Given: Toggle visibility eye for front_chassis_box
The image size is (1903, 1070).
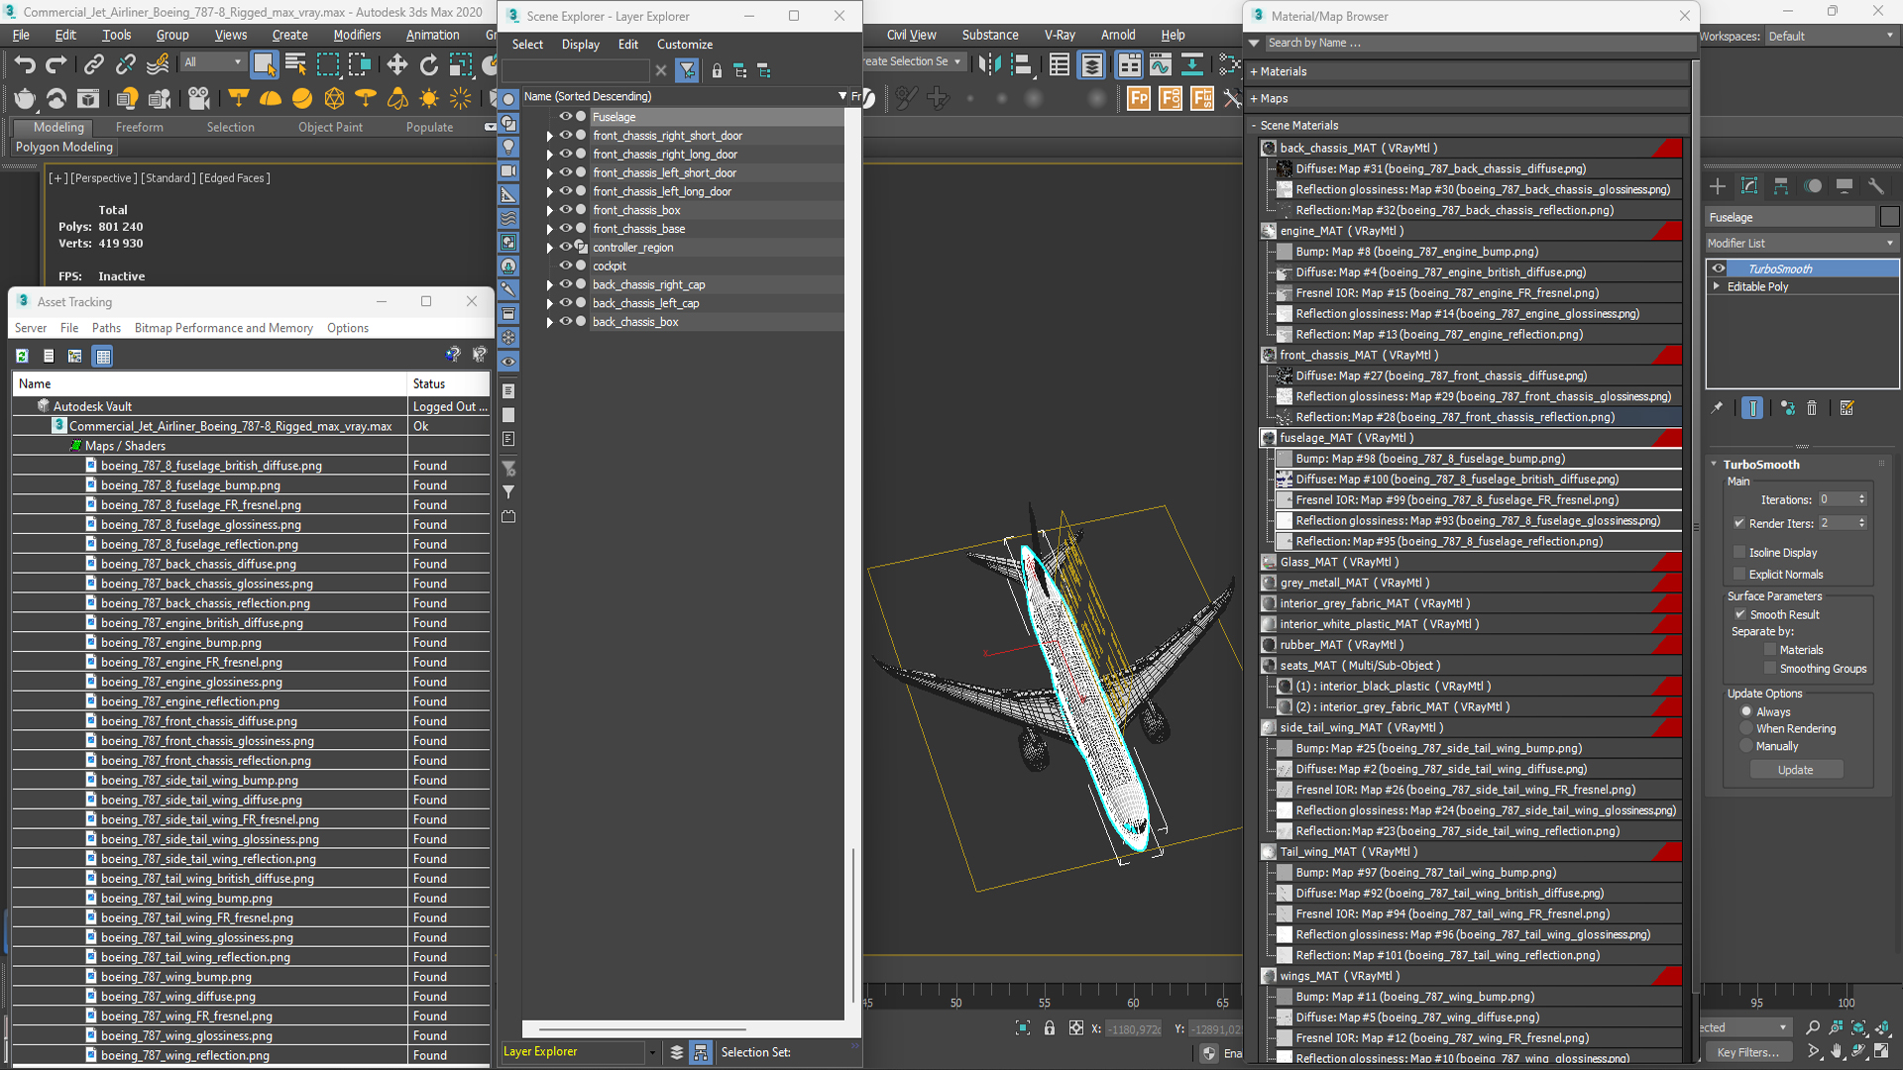Looking at the screenshot, I should [566, 209].
